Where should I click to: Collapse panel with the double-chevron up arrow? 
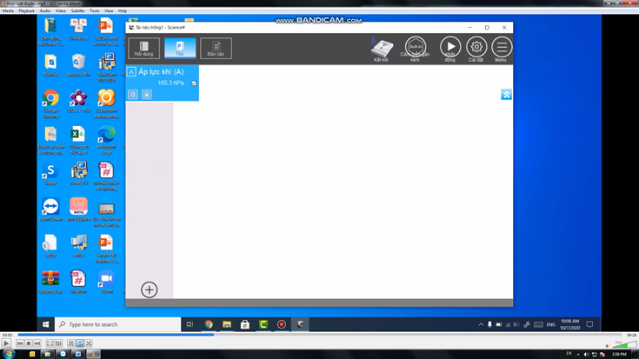pos(506,95)
